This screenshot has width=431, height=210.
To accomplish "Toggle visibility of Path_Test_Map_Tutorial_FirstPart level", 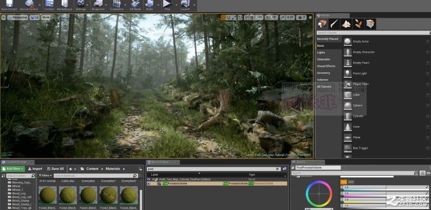I will click(149, 179).
